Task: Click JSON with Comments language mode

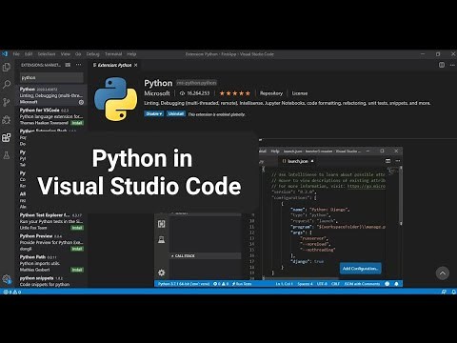Action: click(x=362, y=284)
